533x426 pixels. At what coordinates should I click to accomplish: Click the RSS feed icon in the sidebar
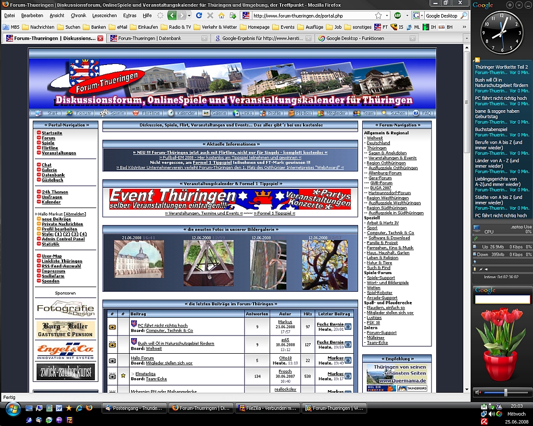477,60
